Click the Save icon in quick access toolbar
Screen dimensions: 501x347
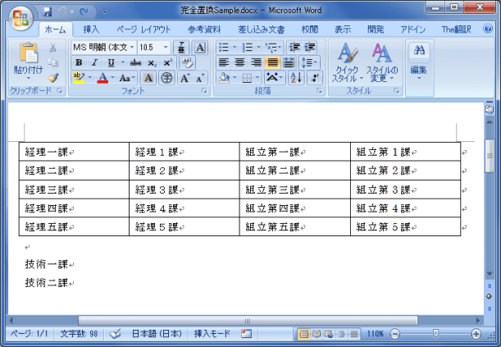pyautogui.click(x=47, y=12)
